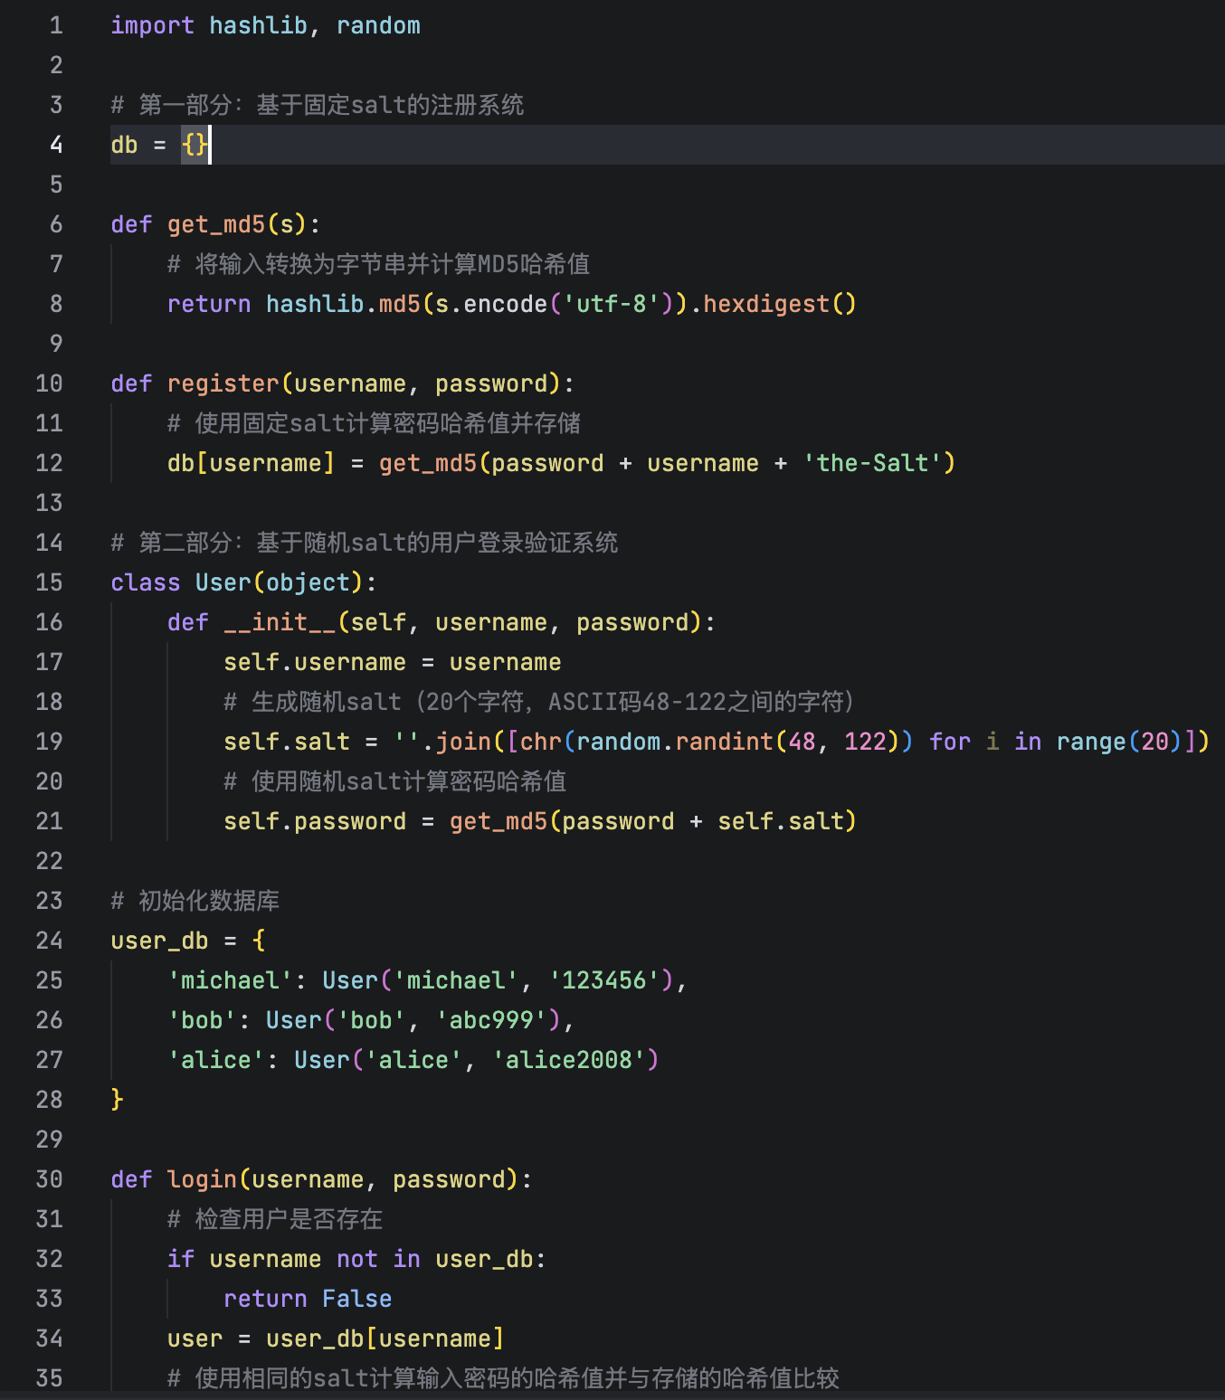
Task: Click the 'the-Salt' string literal
Action: [x=872, y=463]
